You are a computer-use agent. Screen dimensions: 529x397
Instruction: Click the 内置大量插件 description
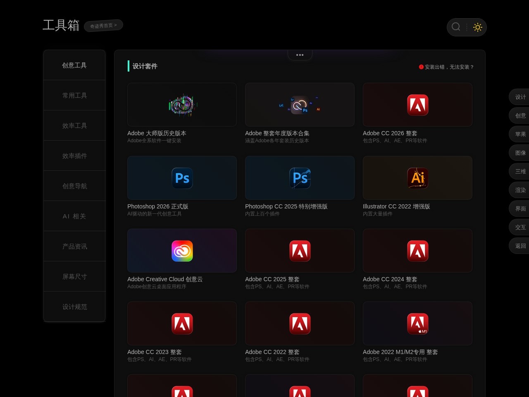(x=378, y=214)
